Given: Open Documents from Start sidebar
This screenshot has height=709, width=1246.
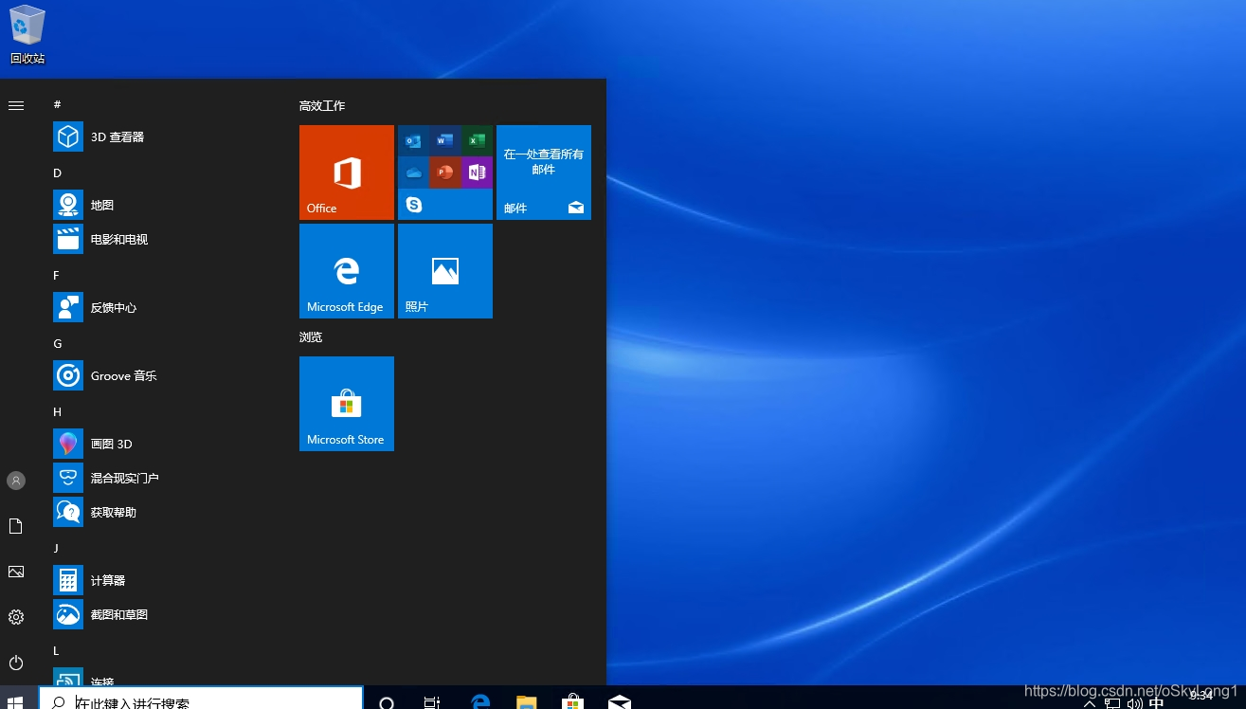Looking at the screenshot, I should pyautogui.click(x=16, y=526).
